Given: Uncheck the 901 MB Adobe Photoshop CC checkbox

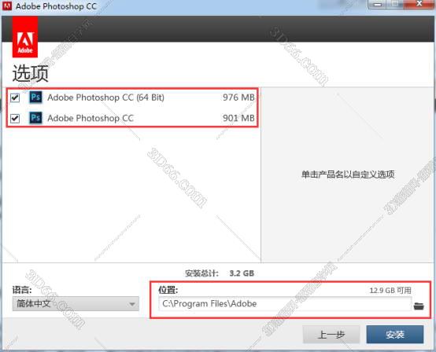Looking at the screenshot, I should click(15, 119).
